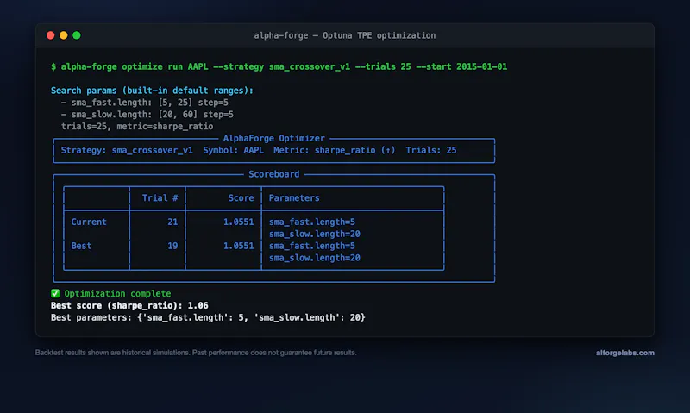Viewport: 690px width, 413px height.
Task: Click the 'Scoreboard' panel title
Action: pyautogui.click(x=273, y=174)
